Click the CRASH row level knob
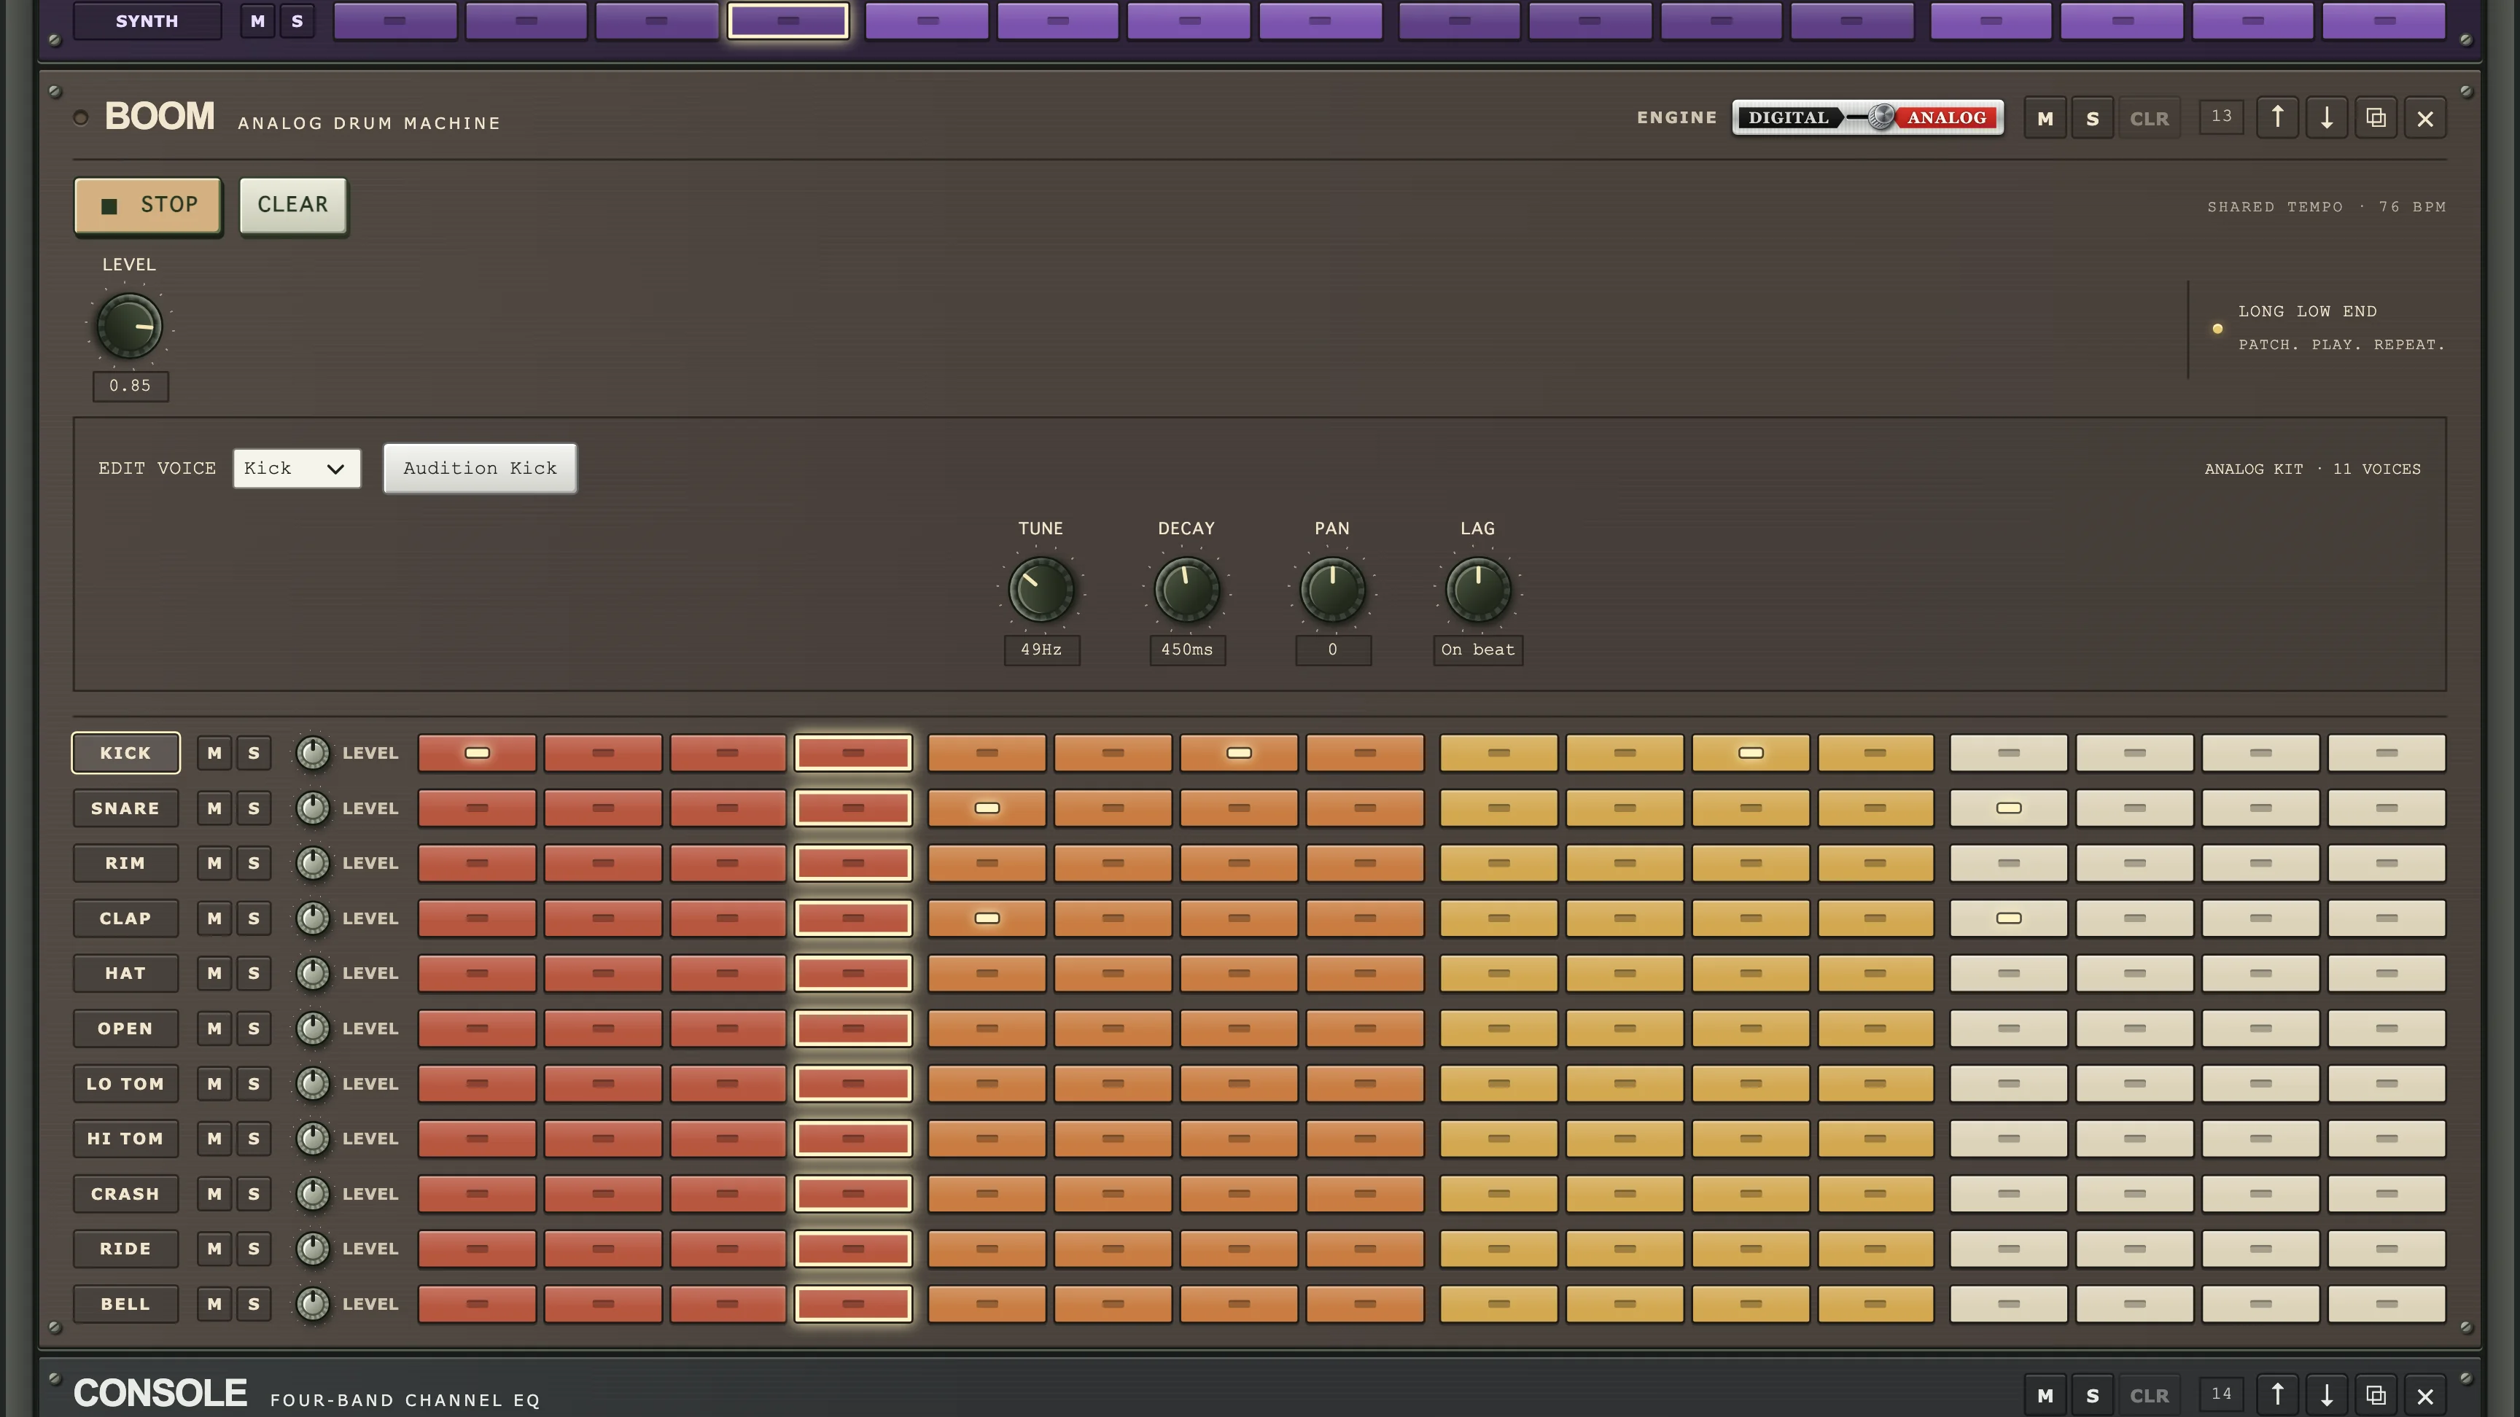The image size is (2520, 1417). 313,1194
